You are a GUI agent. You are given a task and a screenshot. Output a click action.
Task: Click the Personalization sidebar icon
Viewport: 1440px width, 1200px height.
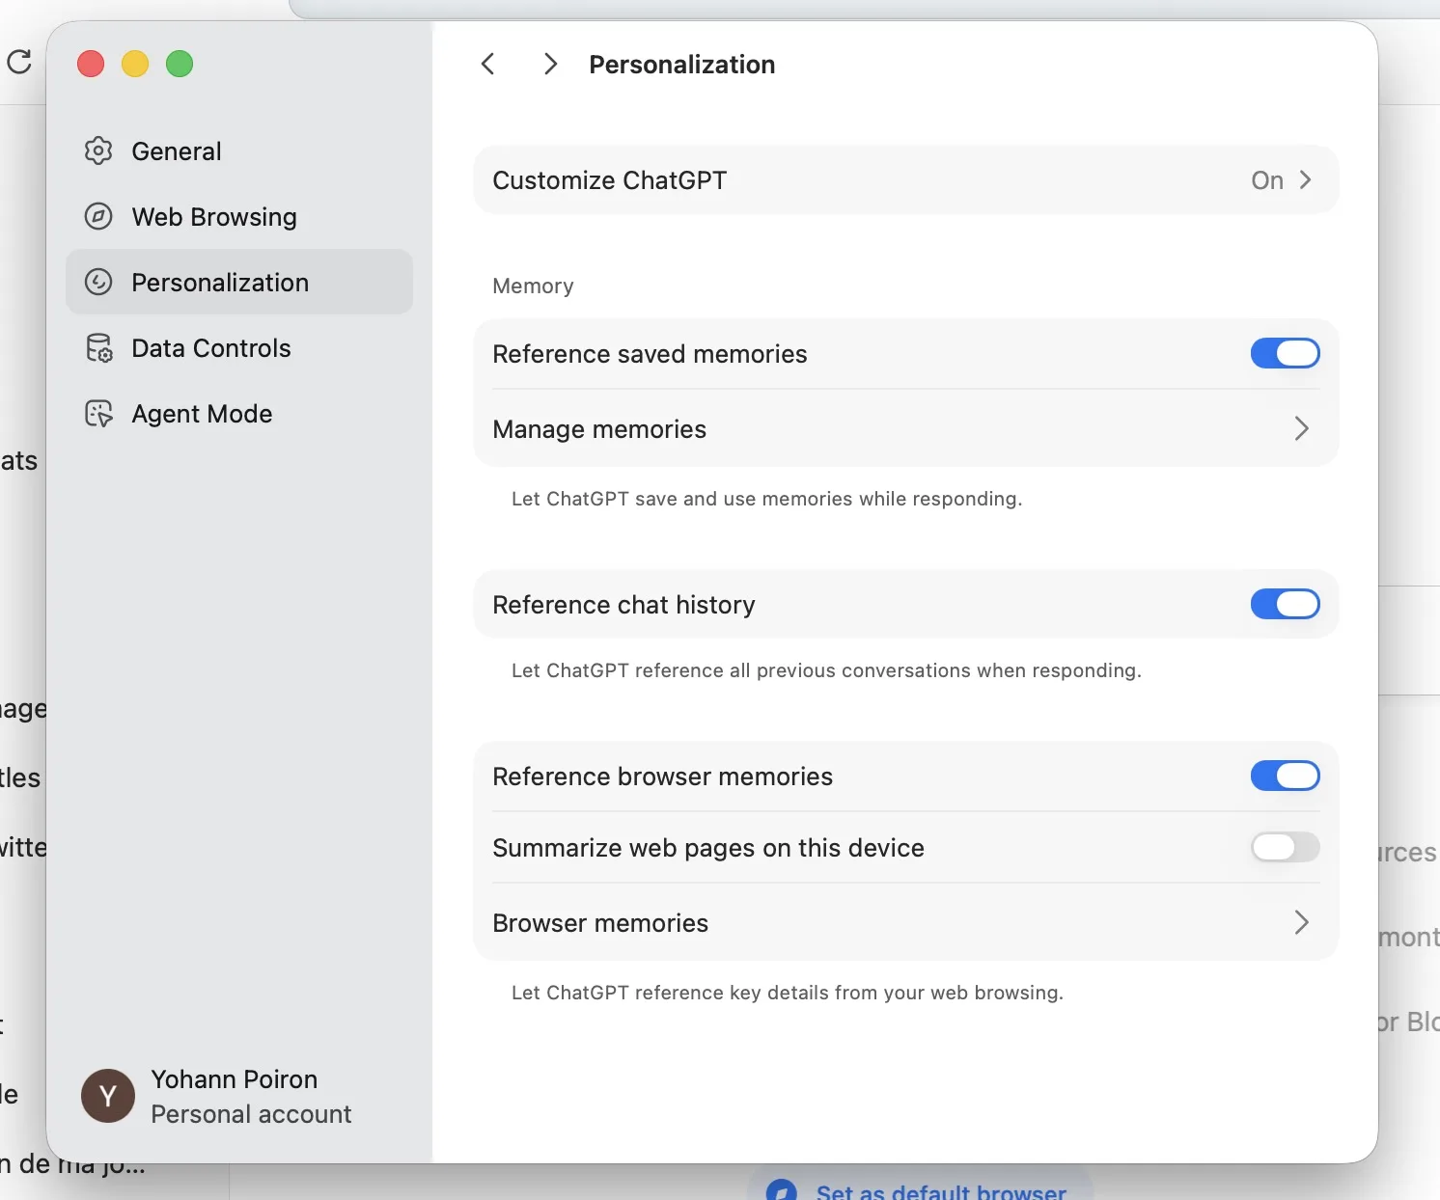coord(98,283)
